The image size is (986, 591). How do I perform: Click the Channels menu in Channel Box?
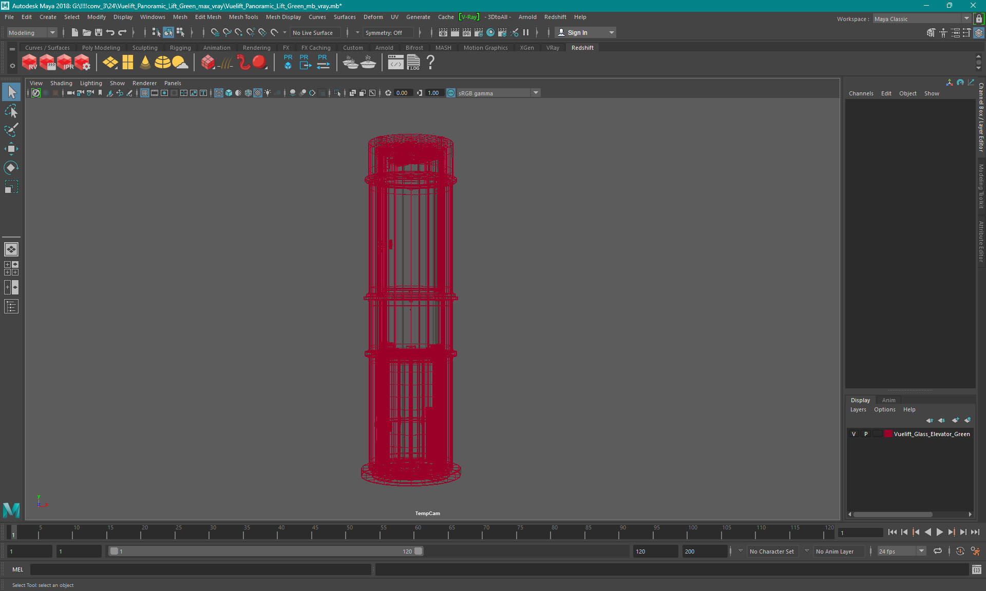861,93
